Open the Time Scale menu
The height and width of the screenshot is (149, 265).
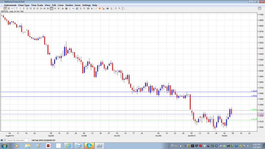coord(37,5)
